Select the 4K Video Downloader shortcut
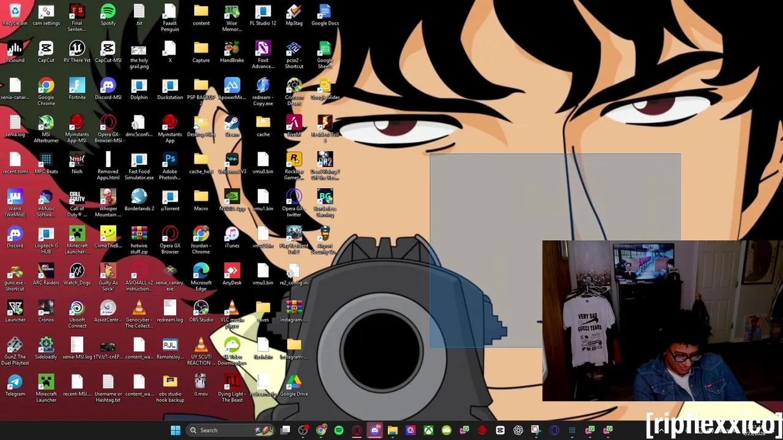Image resolution: width=783 pixels, height=440 pixels. [x=232, y=352]
